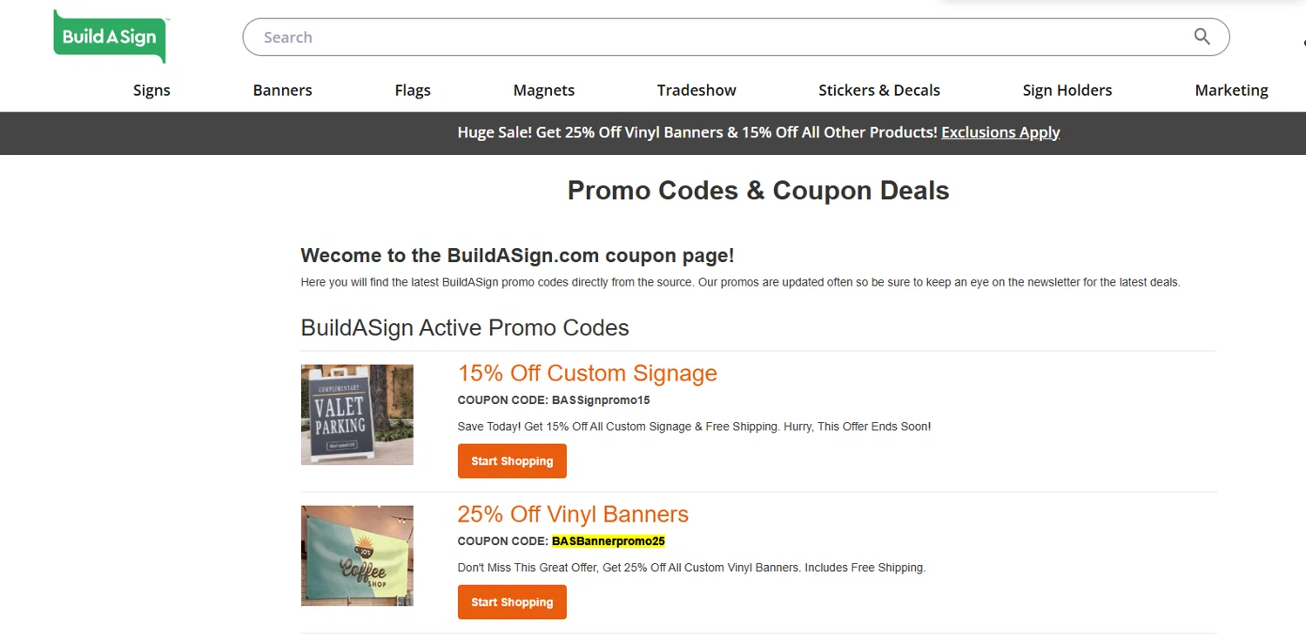This screenshot has height=639, width=1306.
Task: Go to the Flags category
Action: pos(413,90)
